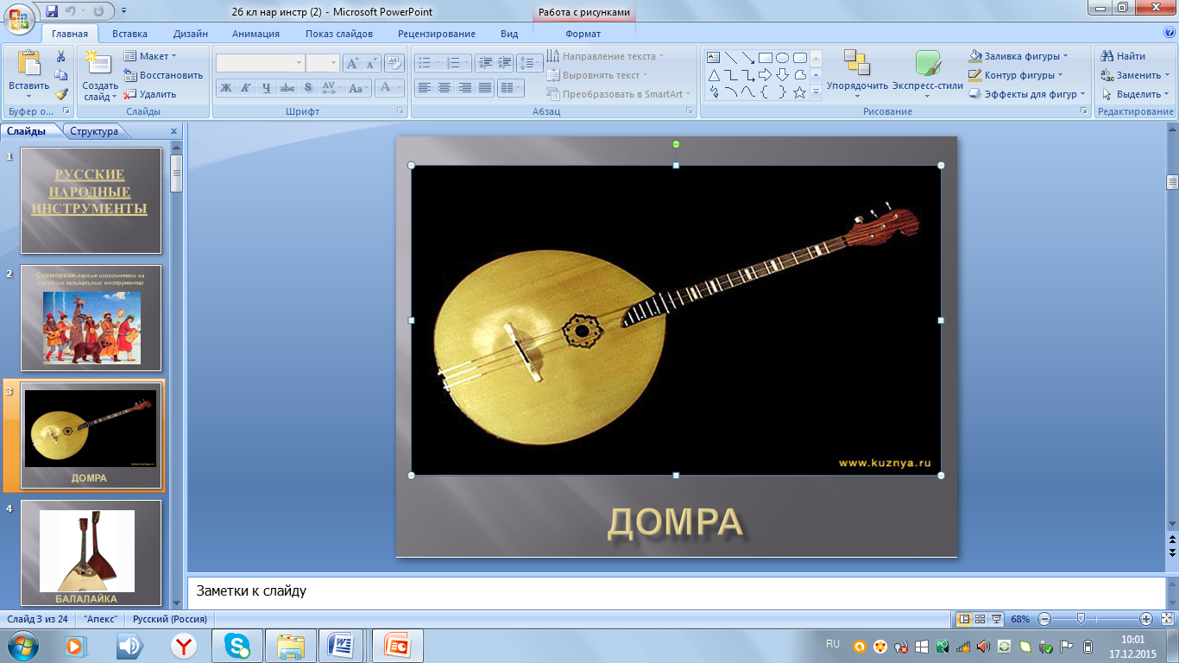This screenshot has height=663, width=1179.
Task: Click the Create slide icon
Action: point(98,65)
